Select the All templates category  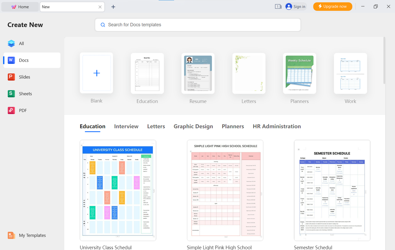21,43
